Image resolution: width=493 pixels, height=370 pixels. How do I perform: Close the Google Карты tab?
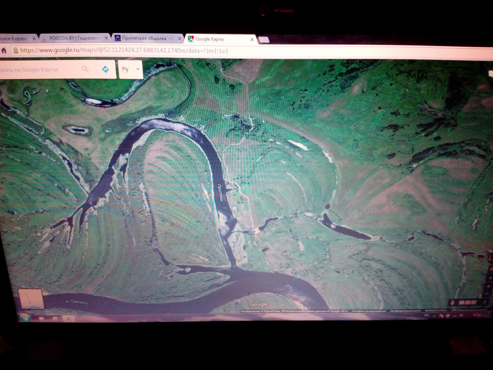[252, 39]
